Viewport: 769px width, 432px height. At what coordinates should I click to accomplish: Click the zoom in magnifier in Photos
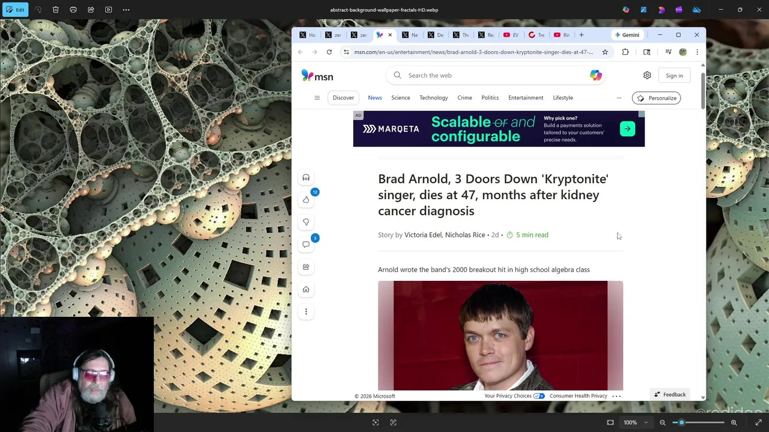pyautogui.click(x=734, y=422)
